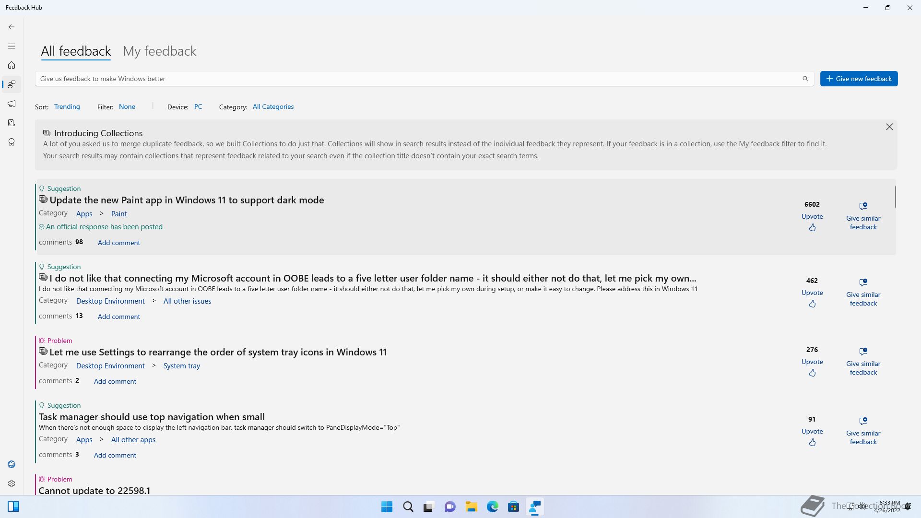This screenshot has height=518, width=921.
Task: Open the profile icon near bottom sidebar
Action: tap(12, 464)
